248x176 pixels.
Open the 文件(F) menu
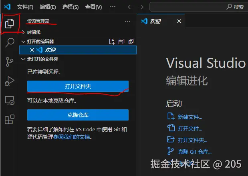[25, 7]
